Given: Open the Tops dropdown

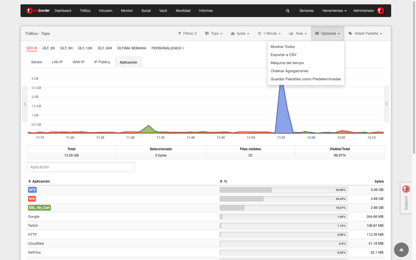Looking at the screenshot, I should click(x=214, y=34).
